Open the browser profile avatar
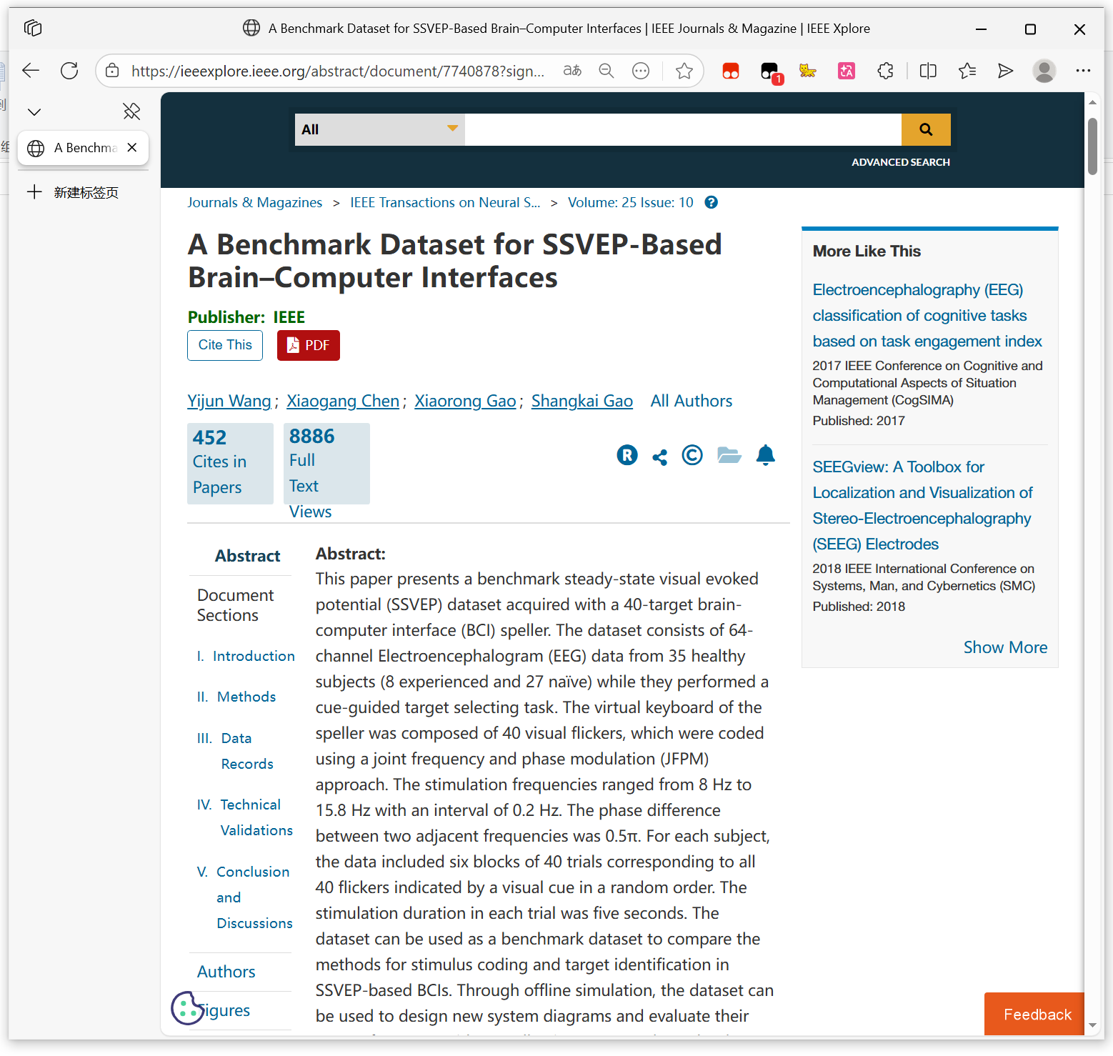The width and height of the screenshot is (1113, 1056). [x=1044, y=71]
